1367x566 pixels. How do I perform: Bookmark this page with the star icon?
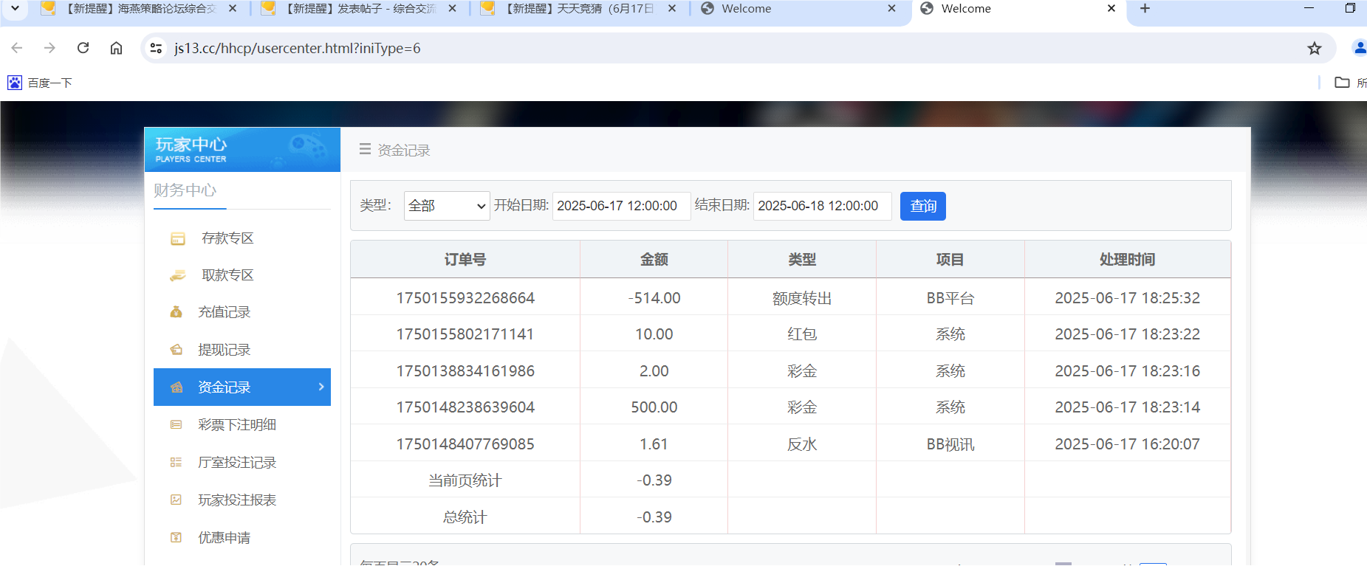[x=1314, y=49]
